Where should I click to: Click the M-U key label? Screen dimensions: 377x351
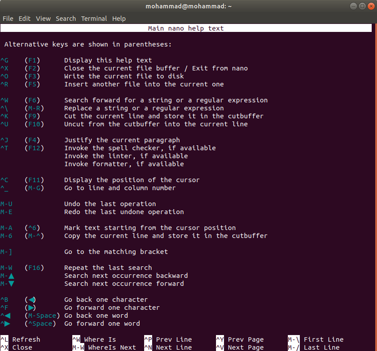(6, 204)
